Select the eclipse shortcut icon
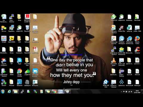This screenshot has width=143, height=107. click(x=122, y=73)
